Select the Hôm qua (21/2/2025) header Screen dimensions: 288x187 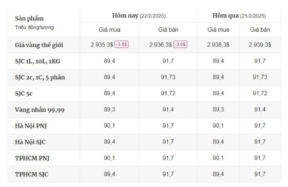pyautogui.click(x=239, y=16)
